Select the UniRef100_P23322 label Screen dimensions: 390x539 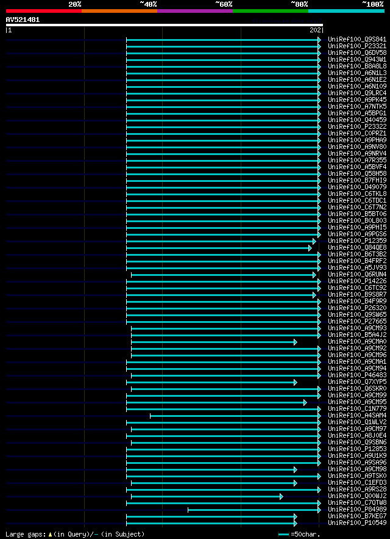tap(357, 126)
